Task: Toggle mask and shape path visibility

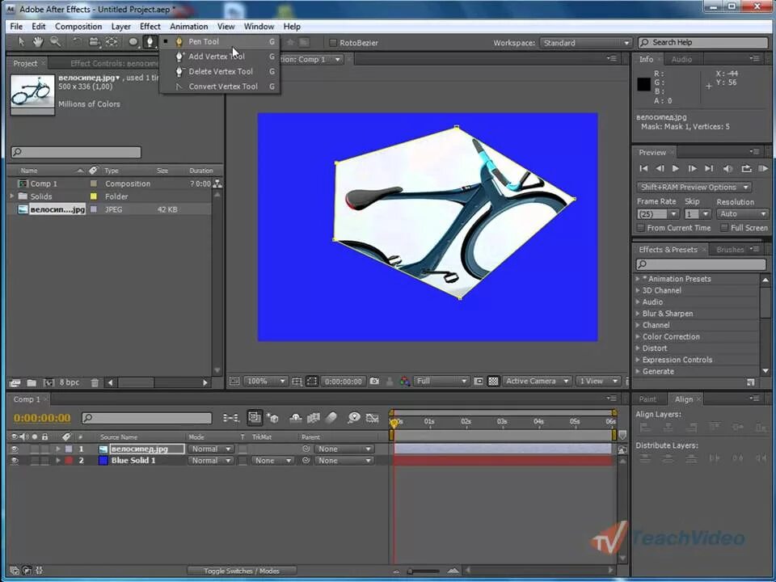Action: point(312,381)
